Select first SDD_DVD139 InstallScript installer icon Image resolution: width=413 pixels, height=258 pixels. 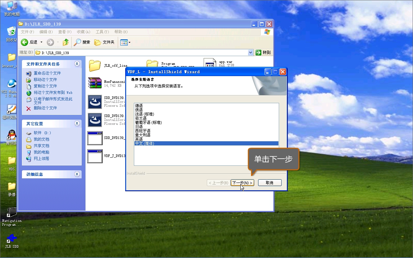point(95,102)
